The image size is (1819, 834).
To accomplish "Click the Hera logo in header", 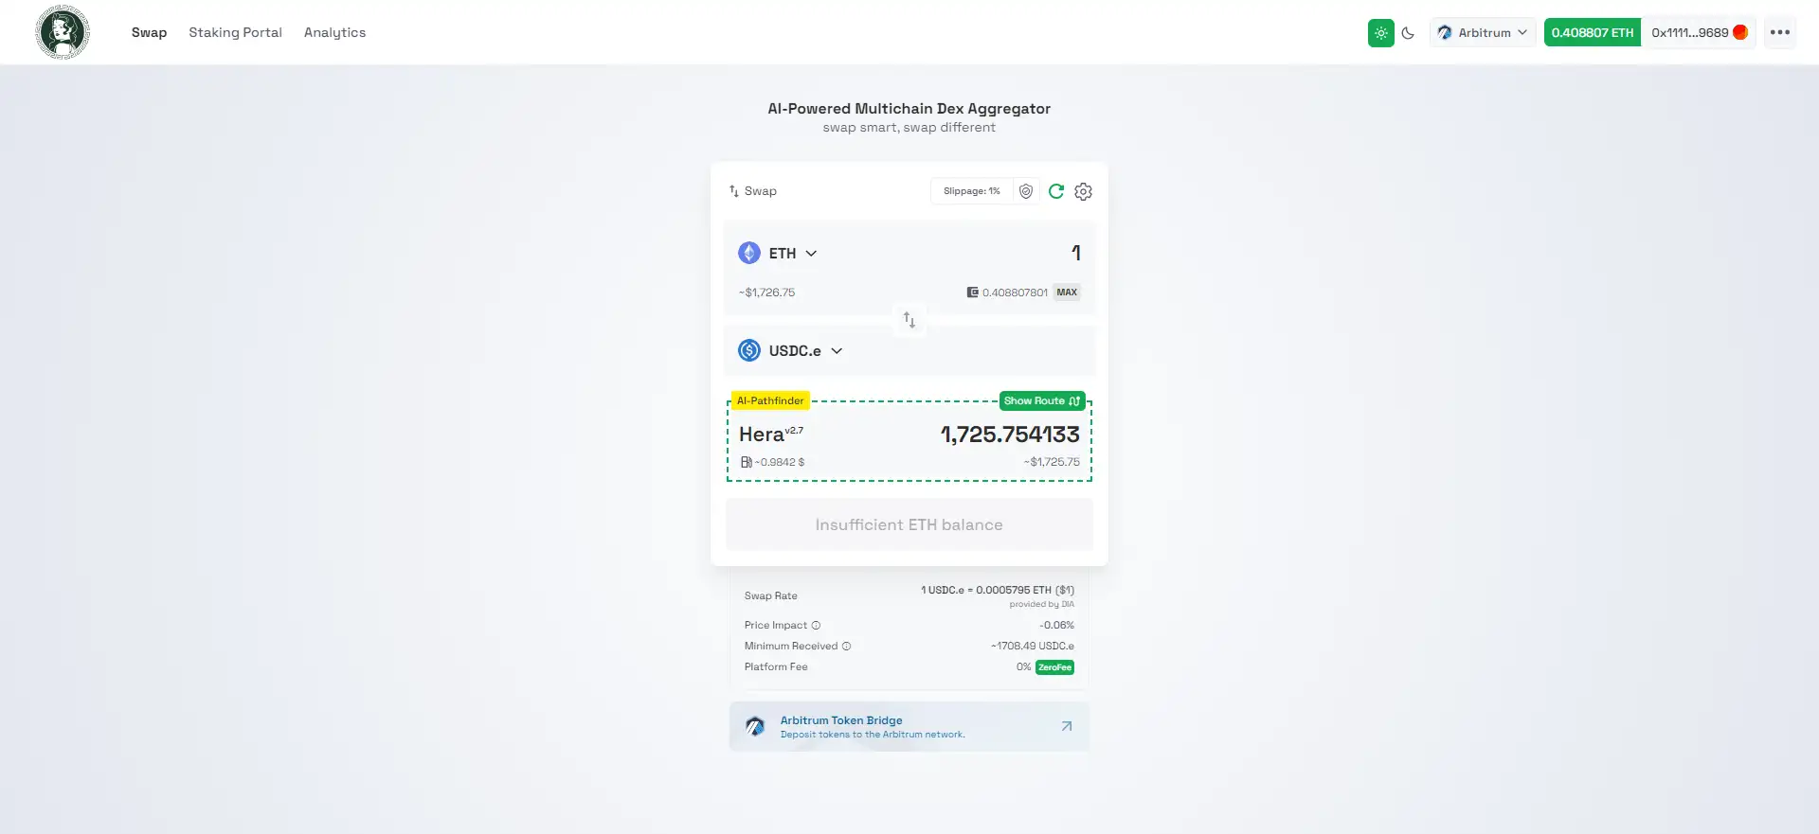I will (63, 32).
